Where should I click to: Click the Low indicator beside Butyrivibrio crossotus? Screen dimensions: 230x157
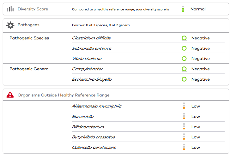pyautogui.click(x=184, y=137)
